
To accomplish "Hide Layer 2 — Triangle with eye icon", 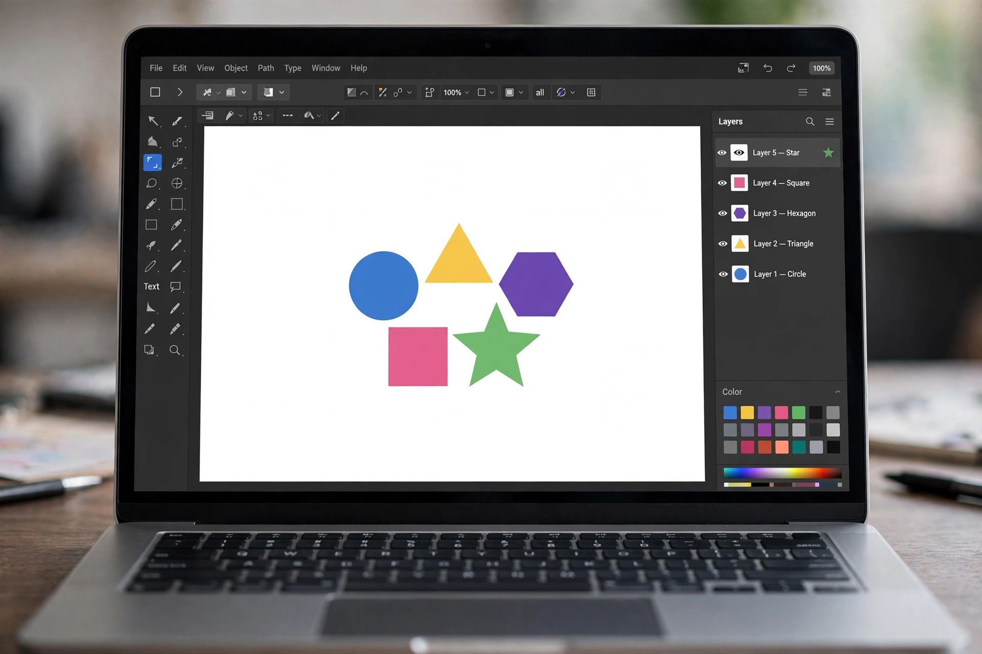I will (723, 244).
